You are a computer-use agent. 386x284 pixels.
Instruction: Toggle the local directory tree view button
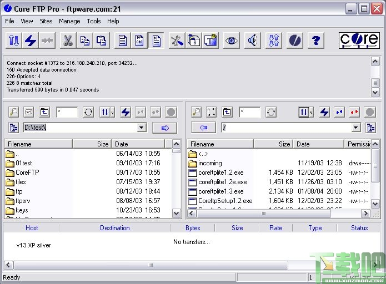13,128
